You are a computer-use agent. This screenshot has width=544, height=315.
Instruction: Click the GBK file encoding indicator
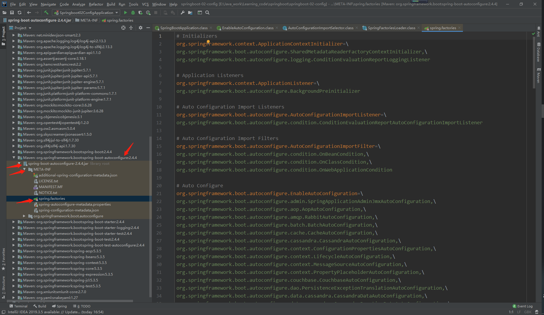coord(528,312)
